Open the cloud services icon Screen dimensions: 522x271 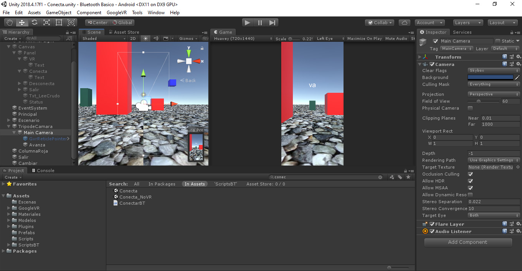click(404, 23)
